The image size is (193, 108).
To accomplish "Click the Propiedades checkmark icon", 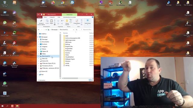I will click(77, 21).
